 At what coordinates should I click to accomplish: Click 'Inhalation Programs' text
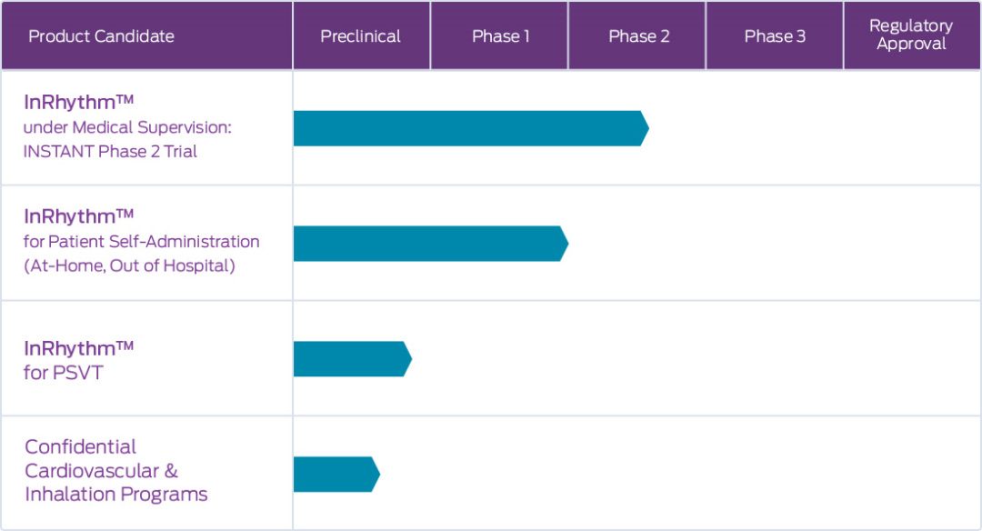coord(115,494)
